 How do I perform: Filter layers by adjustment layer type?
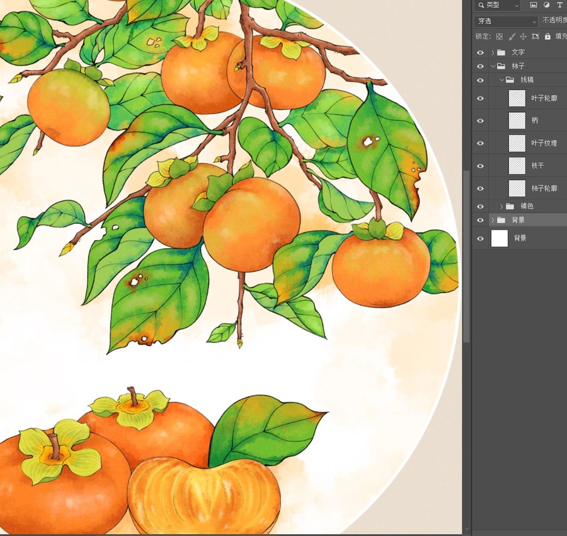(546, 5)
